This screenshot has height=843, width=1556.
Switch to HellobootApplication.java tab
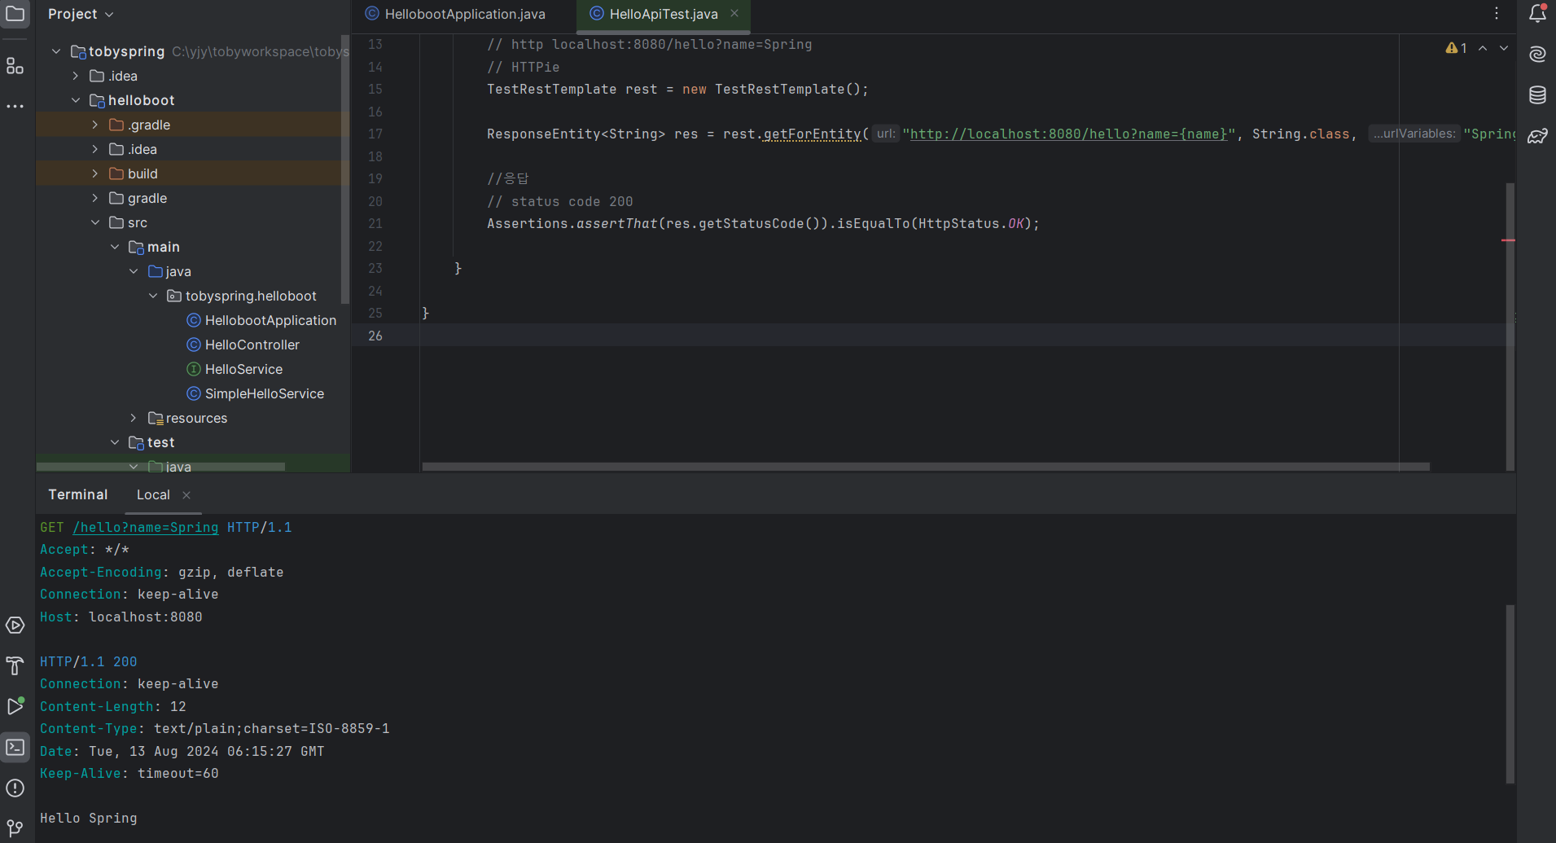pos(456,14)
